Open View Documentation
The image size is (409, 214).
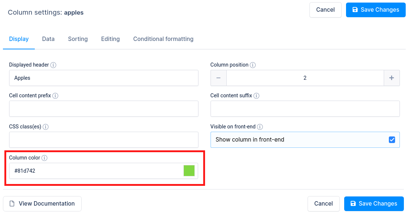[x=42, y=204]
